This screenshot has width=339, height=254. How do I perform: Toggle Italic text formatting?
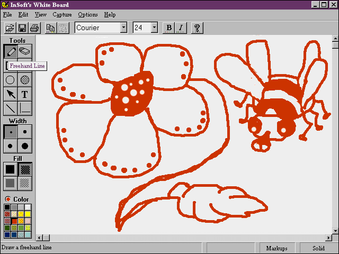(181, 28)
